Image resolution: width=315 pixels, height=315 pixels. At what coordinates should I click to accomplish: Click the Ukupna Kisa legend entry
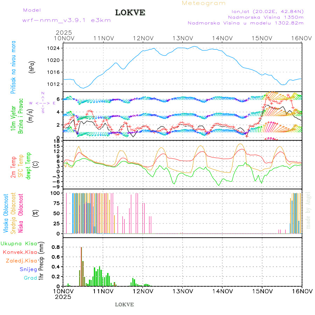19,244
